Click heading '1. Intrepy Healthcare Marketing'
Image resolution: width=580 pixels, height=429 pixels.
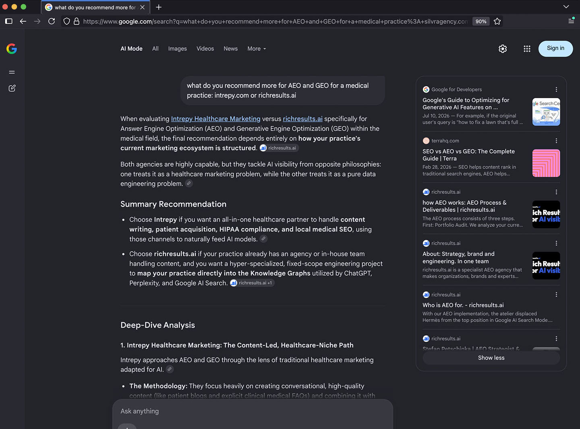click(237, 345)
